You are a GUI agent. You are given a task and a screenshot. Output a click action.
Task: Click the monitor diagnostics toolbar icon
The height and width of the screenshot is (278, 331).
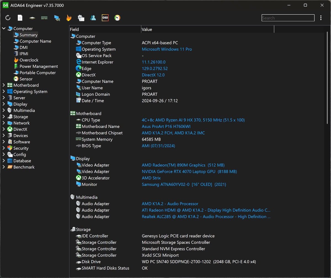coord(57,18)
